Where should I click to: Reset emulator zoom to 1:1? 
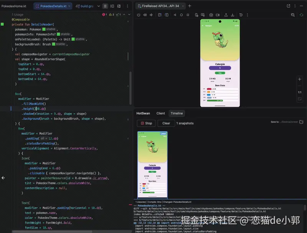pyautogui.click(x=300, y=92)
